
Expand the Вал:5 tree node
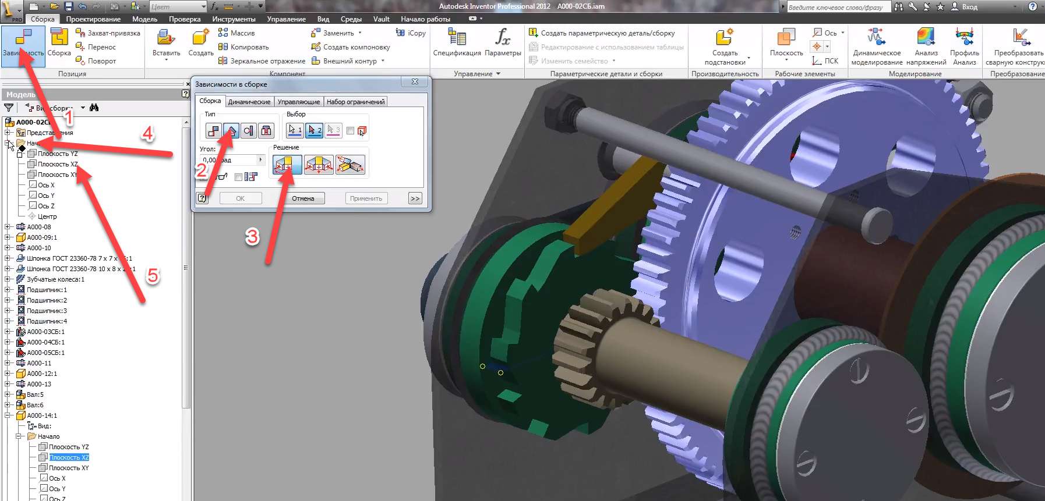(x=8, y=395)
